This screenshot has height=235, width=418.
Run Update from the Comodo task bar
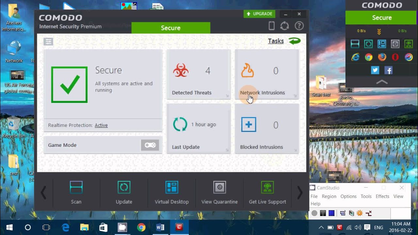tap(124, 193)
